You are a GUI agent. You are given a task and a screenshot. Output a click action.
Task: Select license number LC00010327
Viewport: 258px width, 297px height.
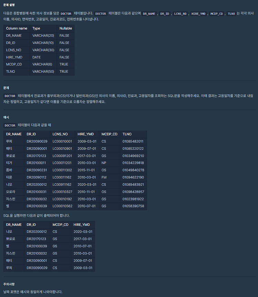[63, 192]
